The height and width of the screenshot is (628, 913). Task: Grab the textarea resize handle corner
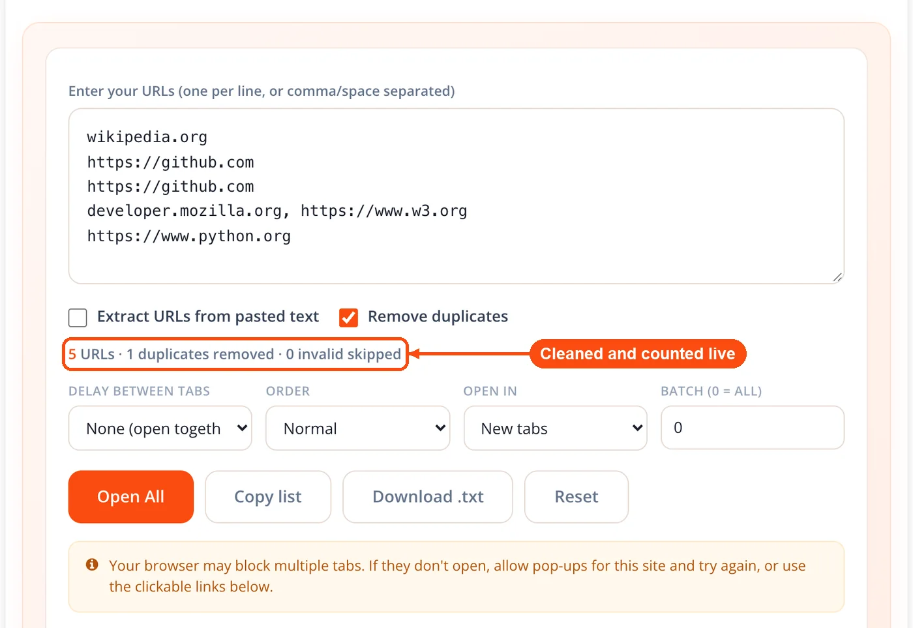[x=837, y=277]
